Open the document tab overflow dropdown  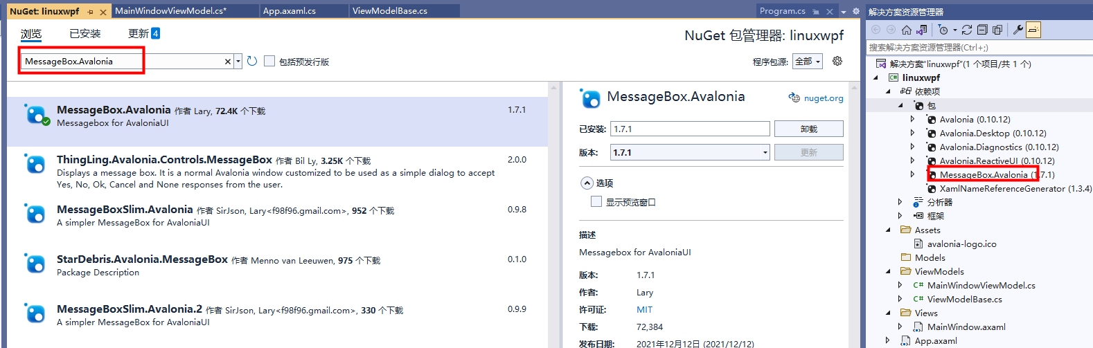tap(844, 12)
